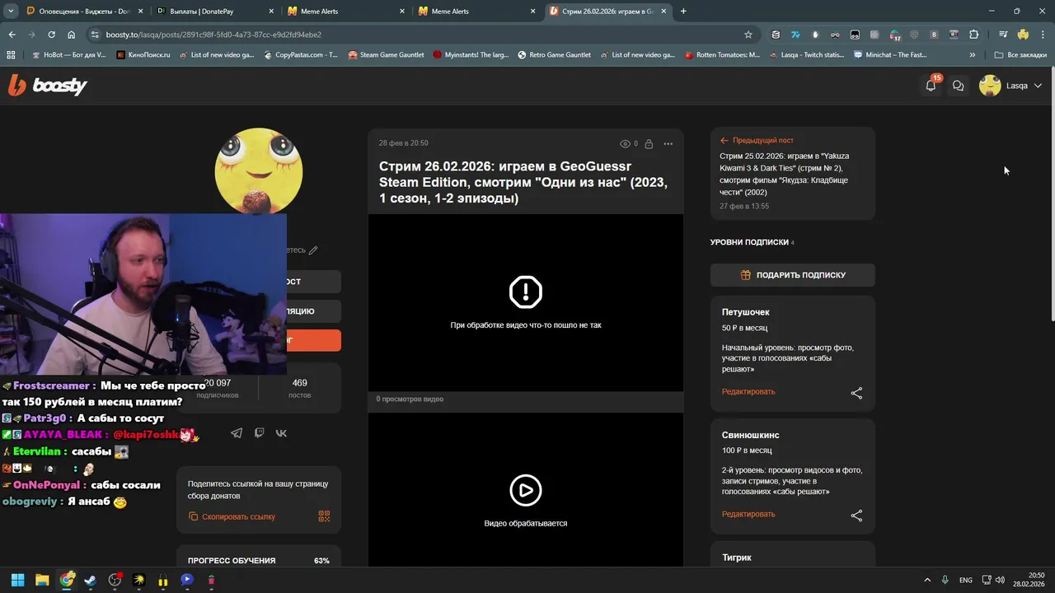The image size is (1055, 593).
Task: Open the Twitch social link icon
Action: (x=259, y=433)
